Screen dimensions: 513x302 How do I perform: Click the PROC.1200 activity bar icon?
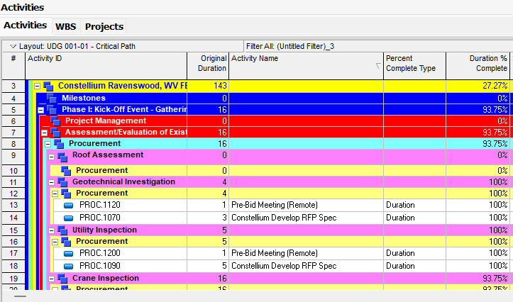[x=68, y=254]
